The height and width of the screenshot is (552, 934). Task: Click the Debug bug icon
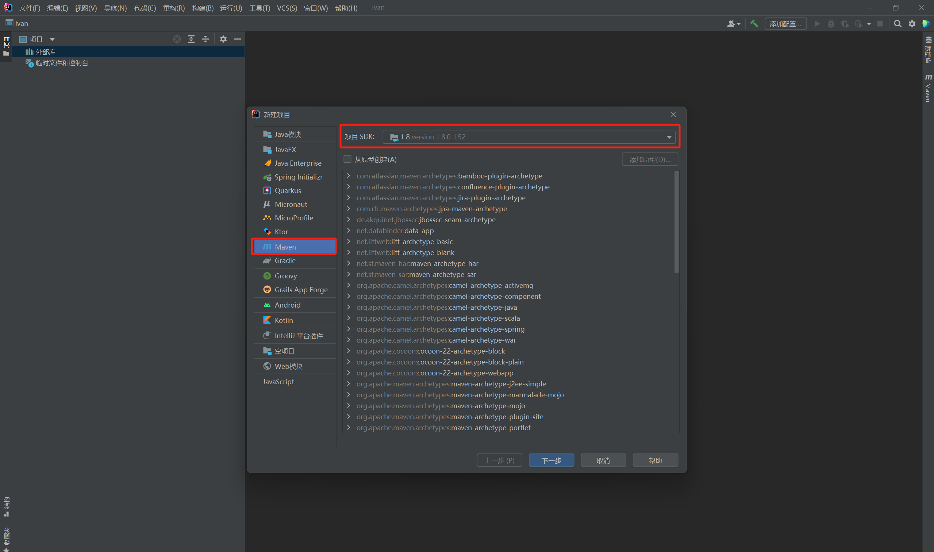pyautogui.click(x=831, y=24)
